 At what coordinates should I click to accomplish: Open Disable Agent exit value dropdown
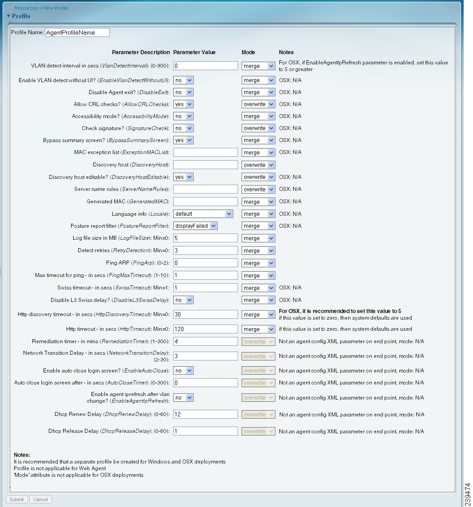[x=183, y=92]
